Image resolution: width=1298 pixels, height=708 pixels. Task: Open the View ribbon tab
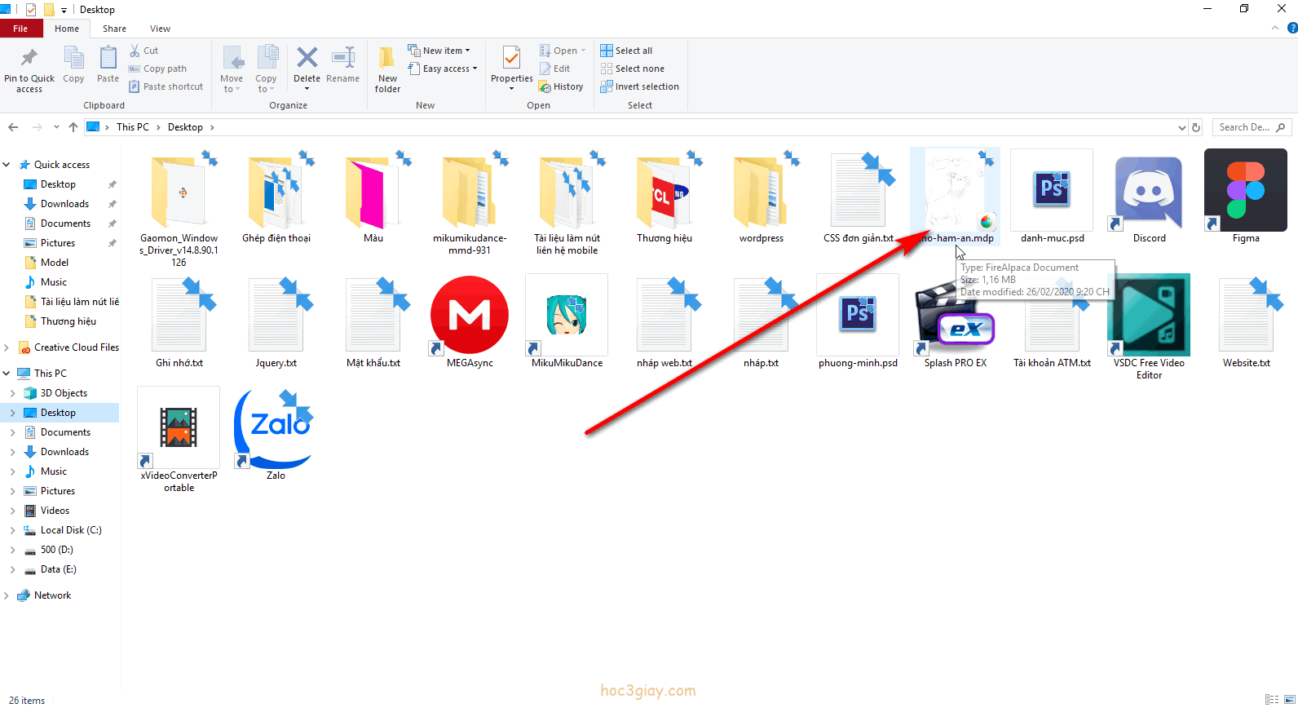(160, 29)
